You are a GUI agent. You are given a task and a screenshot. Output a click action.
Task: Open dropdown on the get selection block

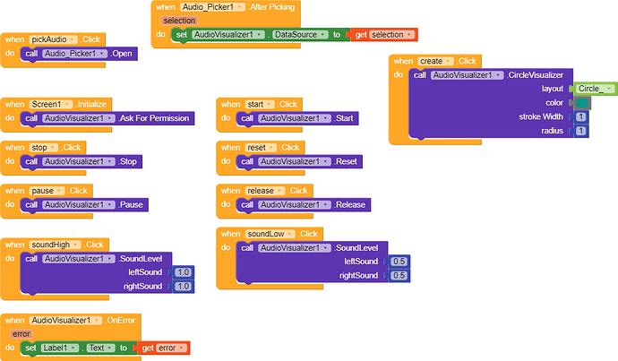tap(392, 35)
